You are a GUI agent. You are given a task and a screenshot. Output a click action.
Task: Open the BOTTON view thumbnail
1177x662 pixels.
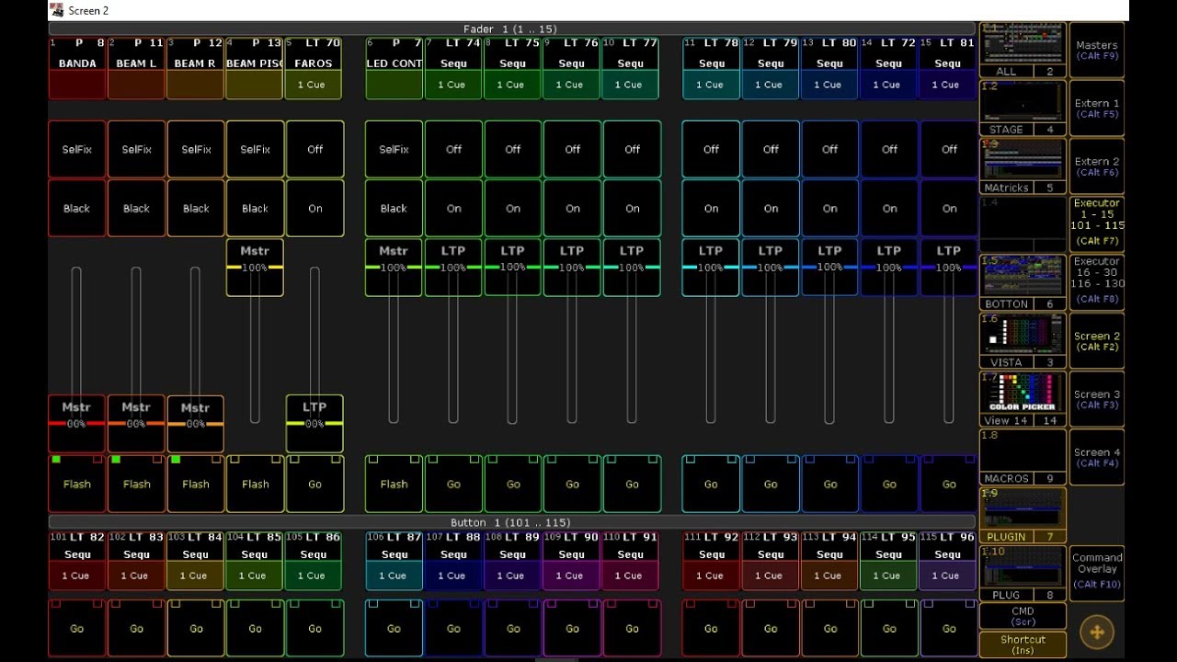(1023, 282)
